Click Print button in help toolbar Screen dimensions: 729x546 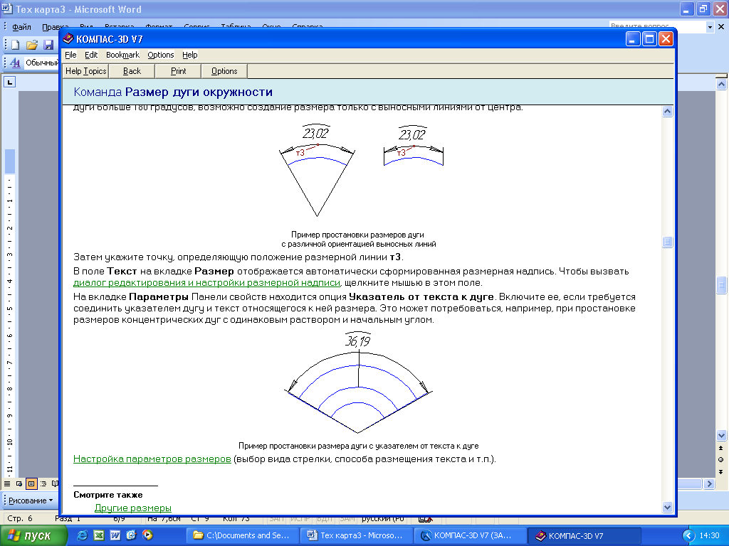[x=179, y=71]
